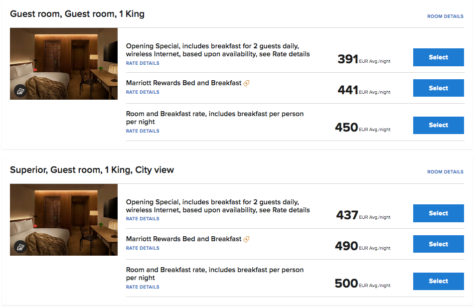Image resolution: width=474 pixels, height=308 pixels.
Task: Open photo gallery icon on Superior room image
Action: [20, 247]
